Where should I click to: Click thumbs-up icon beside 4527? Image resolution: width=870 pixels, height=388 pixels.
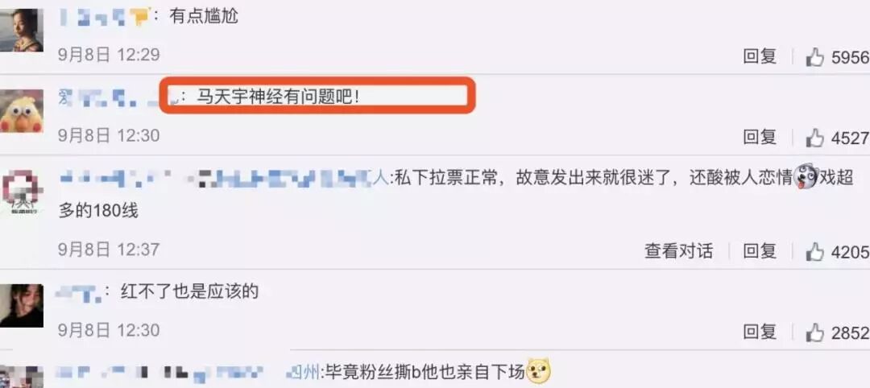[814, 138]
